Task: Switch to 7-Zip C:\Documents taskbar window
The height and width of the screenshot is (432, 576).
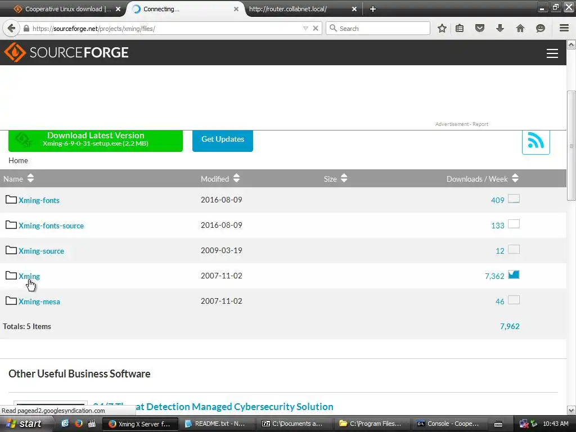Action: [294, 424]
